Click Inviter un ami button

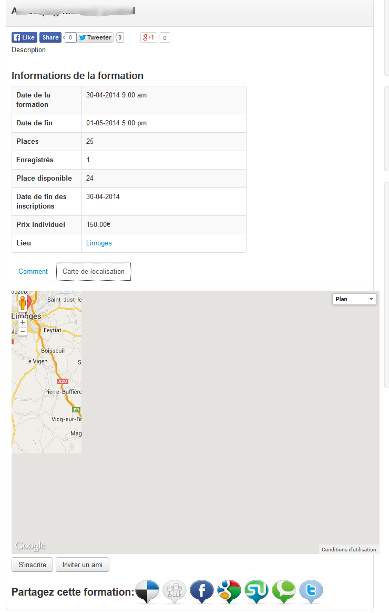(83, 565)
